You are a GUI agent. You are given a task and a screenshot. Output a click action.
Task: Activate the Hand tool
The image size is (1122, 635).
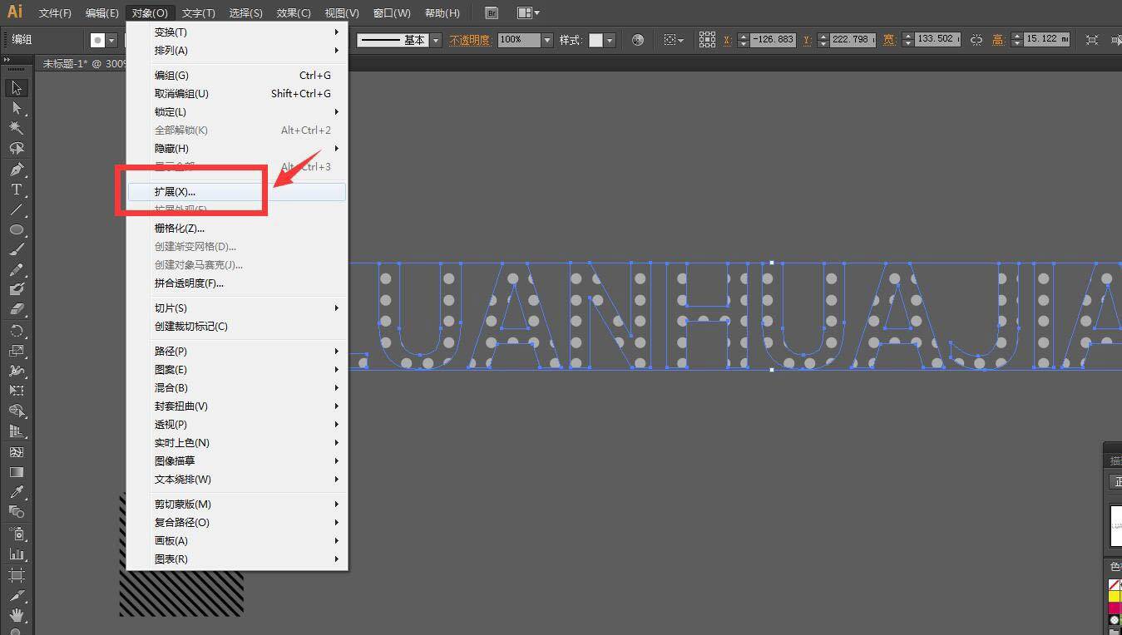(x=16, y=615)
